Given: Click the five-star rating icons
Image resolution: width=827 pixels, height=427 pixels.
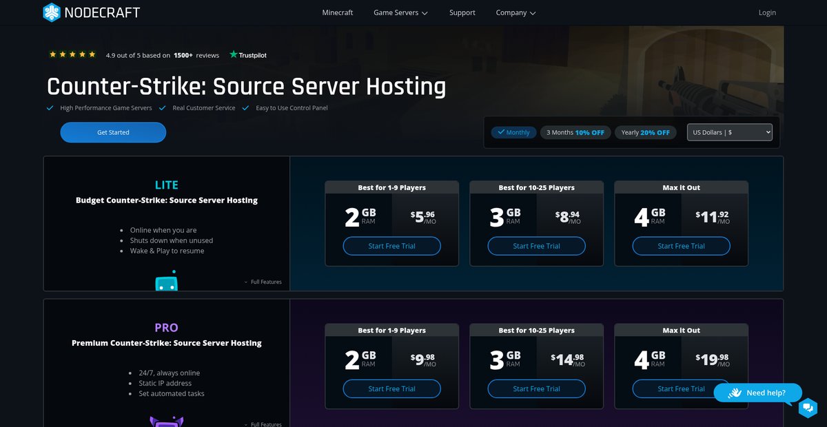Looking at the screenshot, I should pos(72,54).
